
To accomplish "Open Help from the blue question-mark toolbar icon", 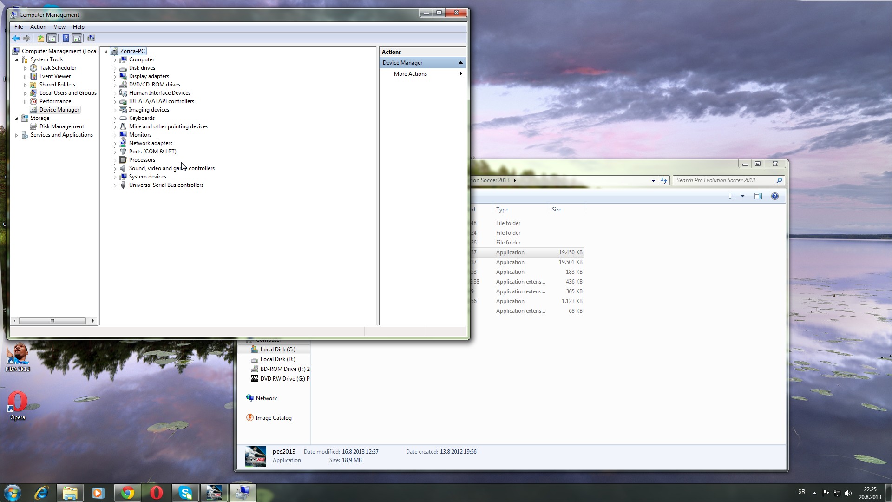I will point(66,39).
